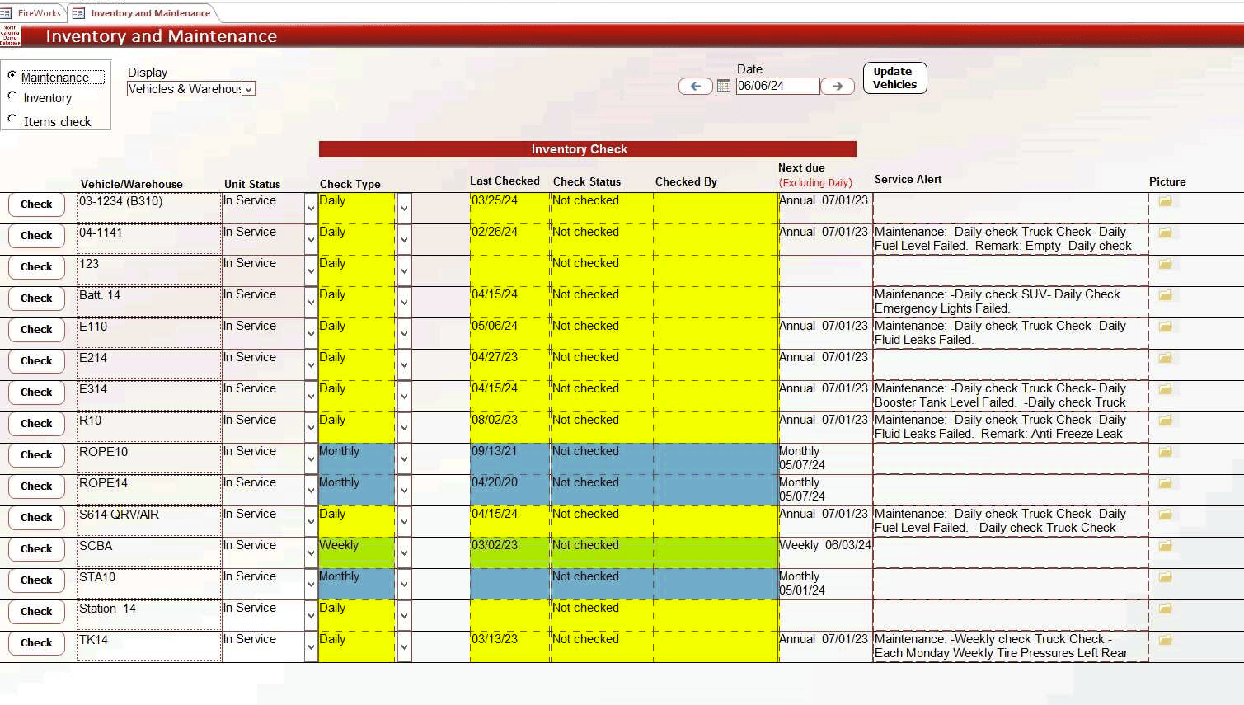Open picture folder for SCBA
Image resolution: width=1244 pixels, height=705 pixels.
1165,546
